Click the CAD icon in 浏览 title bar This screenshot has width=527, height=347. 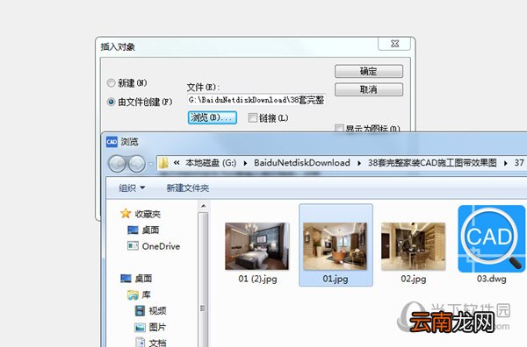(112, 142)
